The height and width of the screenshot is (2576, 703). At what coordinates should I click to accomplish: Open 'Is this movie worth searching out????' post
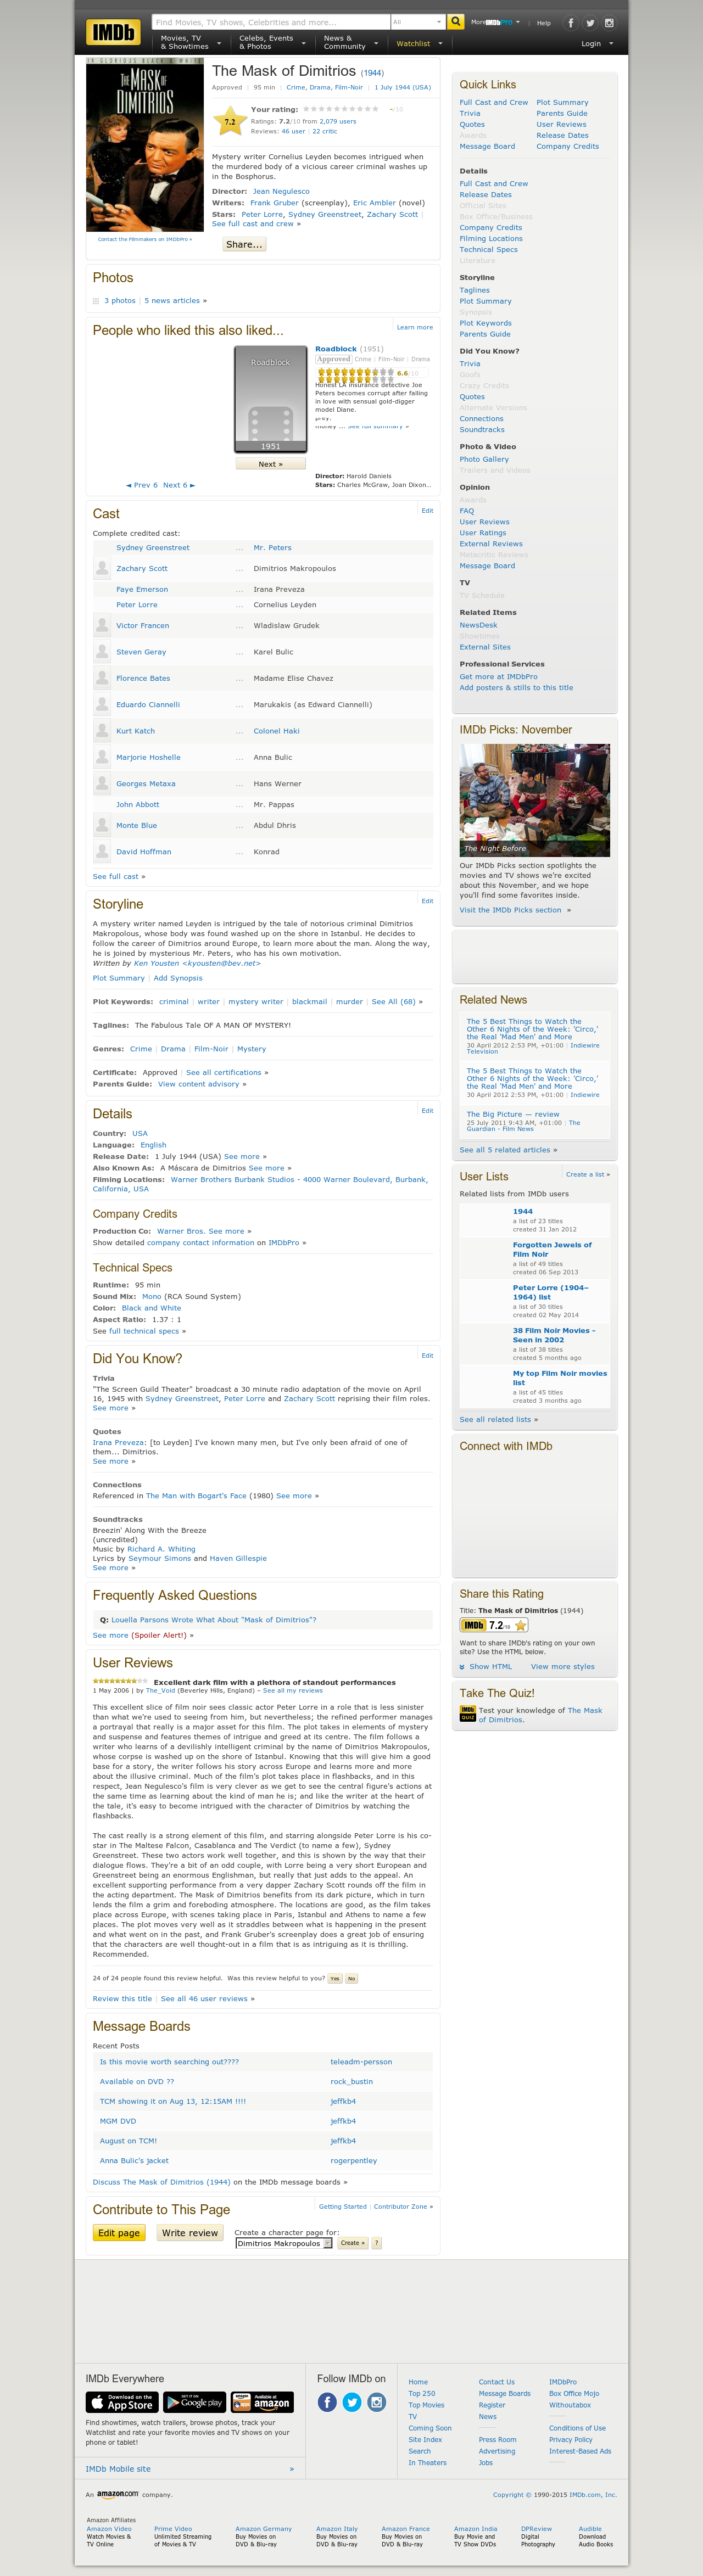(169, 2061)
